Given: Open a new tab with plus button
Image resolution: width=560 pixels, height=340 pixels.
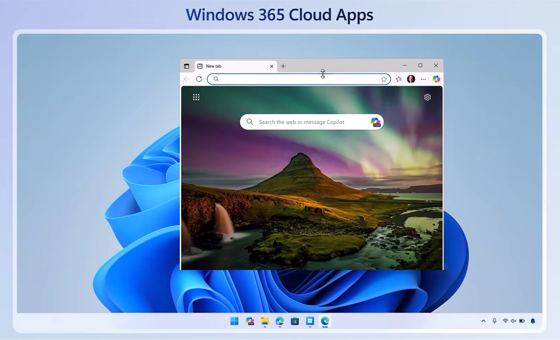Looking at the screenshot, I should pyautogui.click(x=283, y=66).
